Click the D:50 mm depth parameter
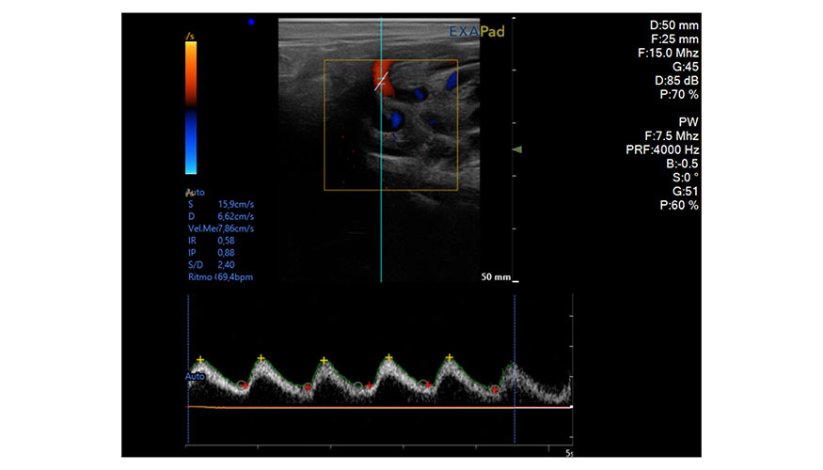This screenshot has height=470, width=823. tap(674, 25)
